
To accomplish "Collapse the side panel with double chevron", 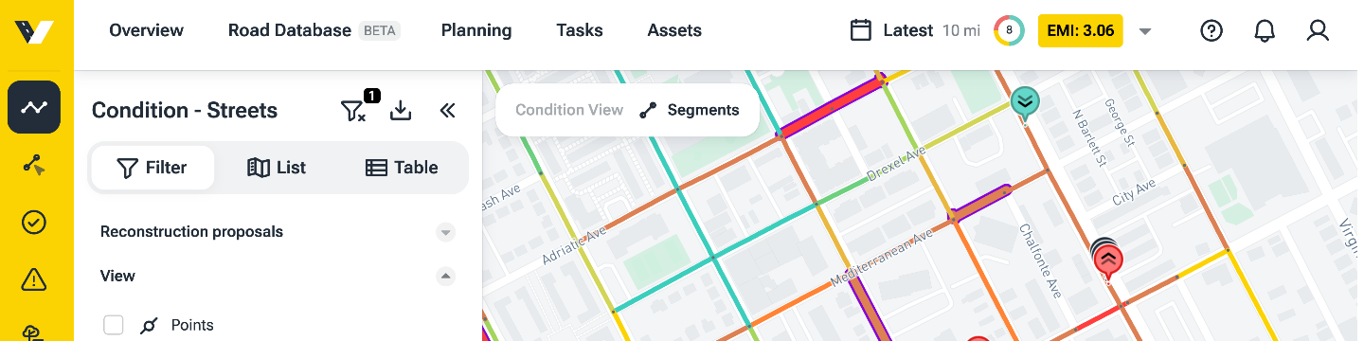I will (448, 111).
